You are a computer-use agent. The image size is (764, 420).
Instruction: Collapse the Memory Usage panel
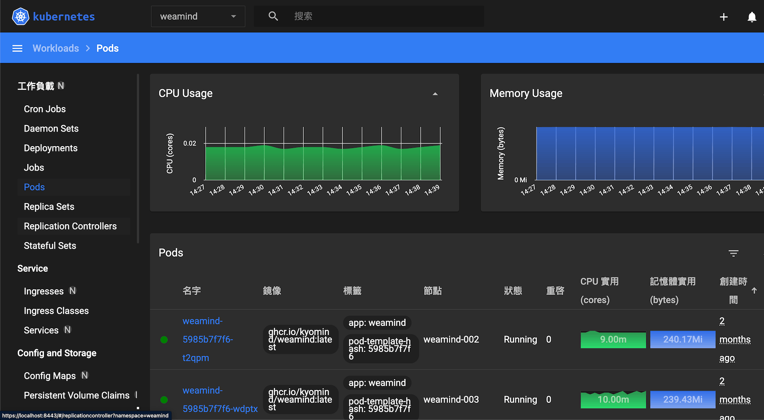tap(763, 93)
